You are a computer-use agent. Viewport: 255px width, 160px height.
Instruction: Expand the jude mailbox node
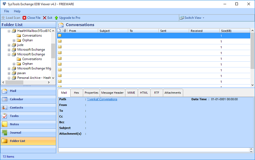point(9,45)
